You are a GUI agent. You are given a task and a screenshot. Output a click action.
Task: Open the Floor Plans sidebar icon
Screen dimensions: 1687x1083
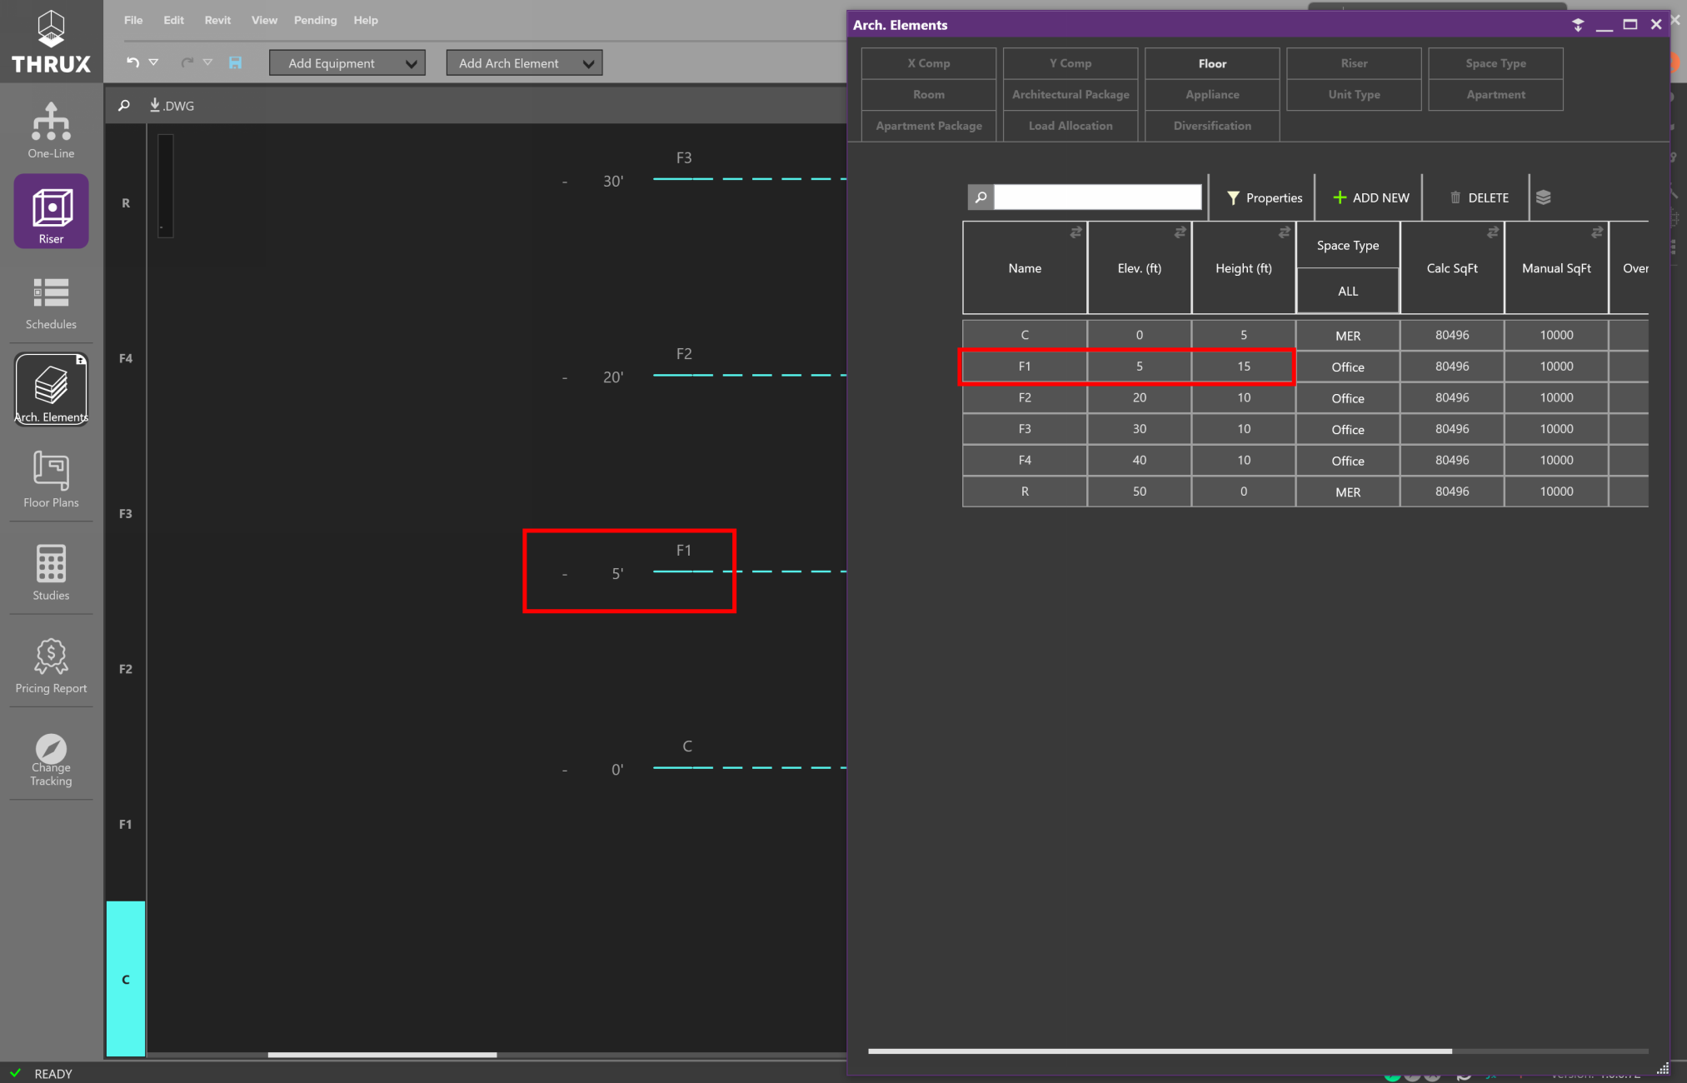pyautogui.click(x=51, y=479)
